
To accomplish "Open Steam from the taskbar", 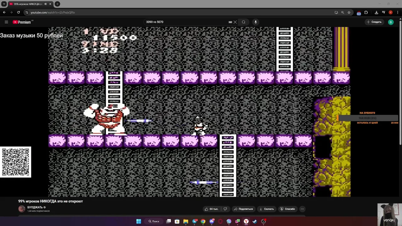I will [x=255, y=221].
